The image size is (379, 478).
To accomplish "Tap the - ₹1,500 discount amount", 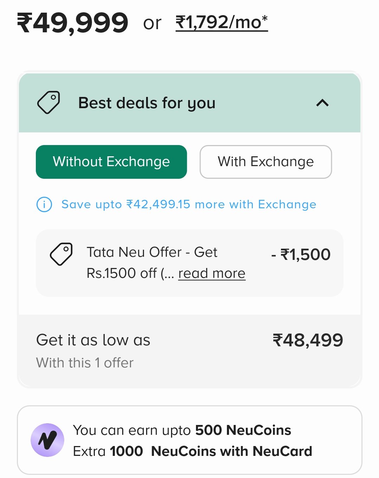I will coord(301,254).
